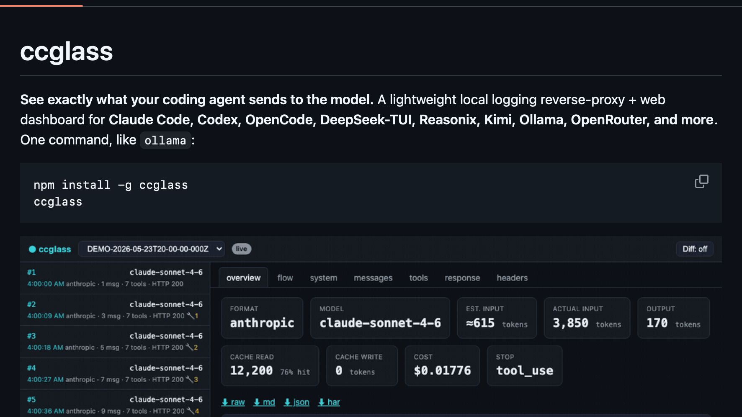Switch to the overview tab
The height and width of the screenshot is (417, 742).
point(243,278)
